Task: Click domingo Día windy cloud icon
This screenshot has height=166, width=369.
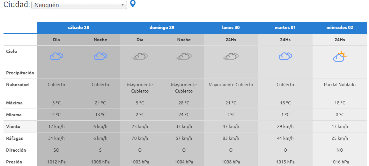Action: pyautogui.click(x=140, y=57)
